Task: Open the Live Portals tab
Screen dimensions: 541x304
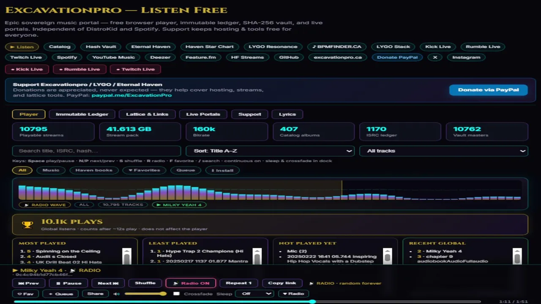Action: click(203, 114)
